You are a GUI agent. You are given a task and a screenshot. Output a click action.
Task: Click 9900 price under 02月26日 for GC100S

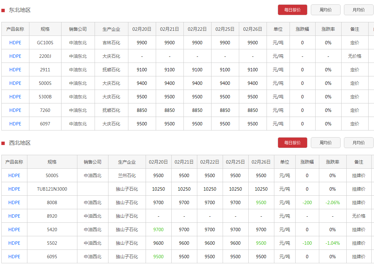click(x=253, y=43)
